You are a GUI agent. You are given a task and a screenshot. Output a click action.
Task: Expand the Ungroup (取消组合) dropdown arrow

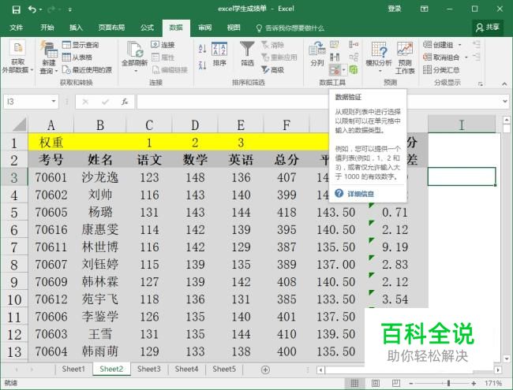(x=466, y=58)
